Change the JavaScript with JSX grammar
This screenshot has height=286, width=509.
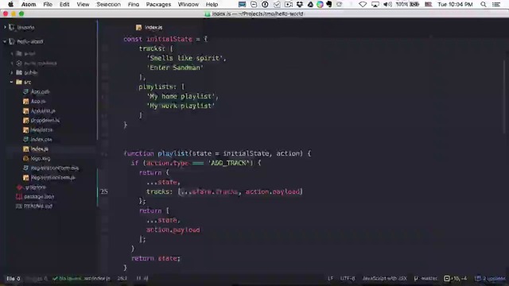pyautogui.click(x=384, y=278)
